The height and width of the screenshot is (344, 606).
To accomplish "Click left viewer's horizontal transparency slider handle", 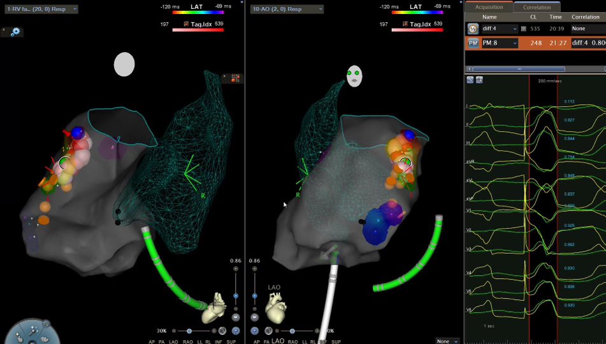I will pos(189,331).
